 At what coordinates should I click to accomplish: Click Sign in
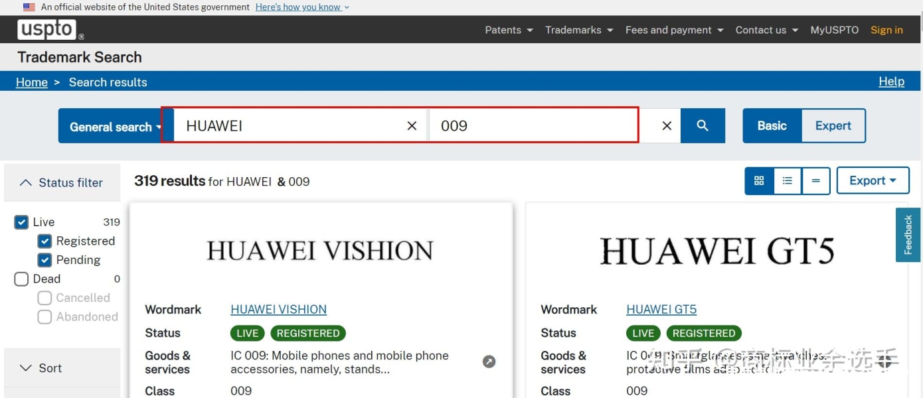(x=886, y=30)
